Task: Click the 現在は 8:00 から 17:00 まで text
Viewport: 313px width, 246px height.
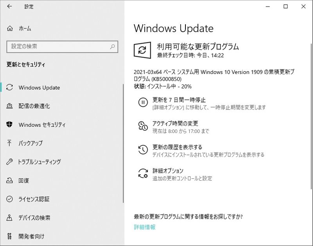Action: [x=181, y=131]
